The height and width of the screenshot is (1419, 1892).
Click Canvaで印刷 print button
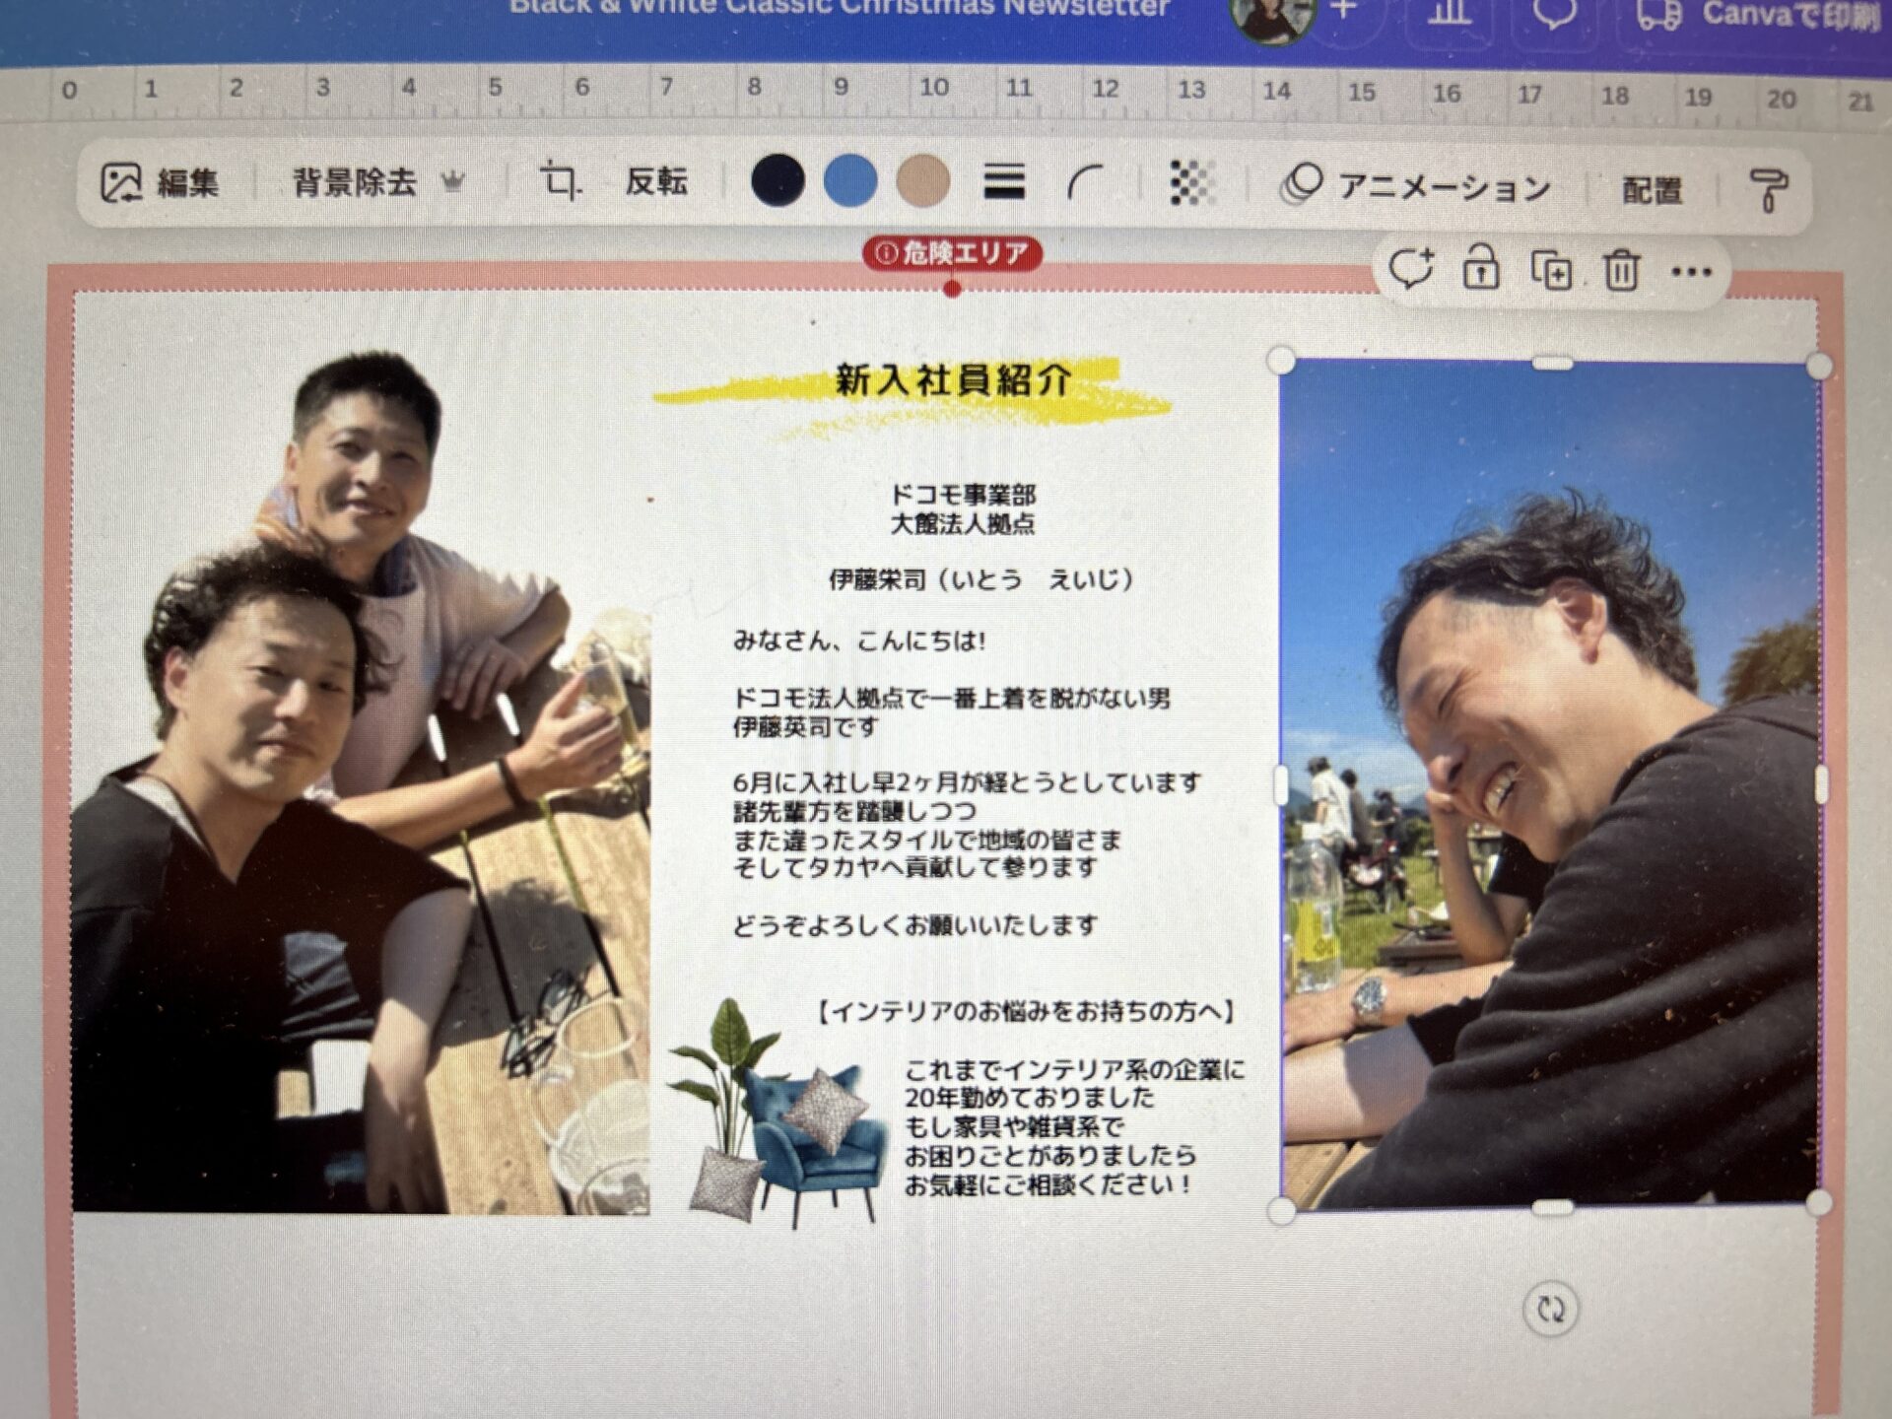pos(1760,16)
